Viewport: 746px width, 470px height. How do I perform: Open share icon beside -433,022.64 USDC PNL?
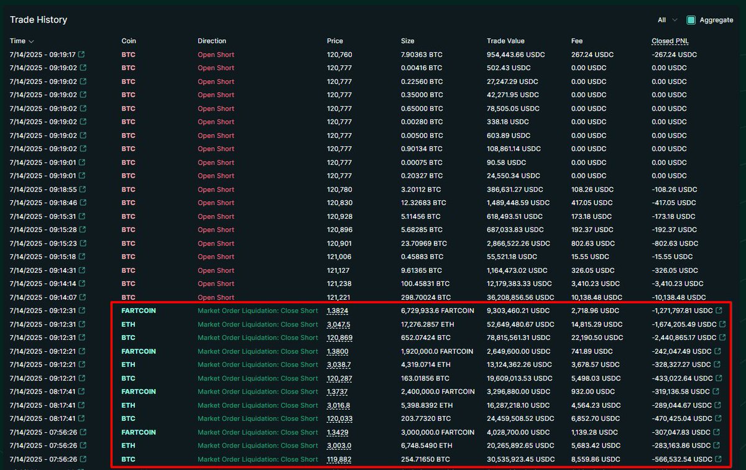coord(719,378)
